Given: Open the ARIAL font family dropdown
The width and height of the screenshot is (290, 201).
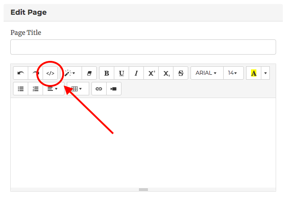Looking at the screenshot, I should (x=206, y=73).
